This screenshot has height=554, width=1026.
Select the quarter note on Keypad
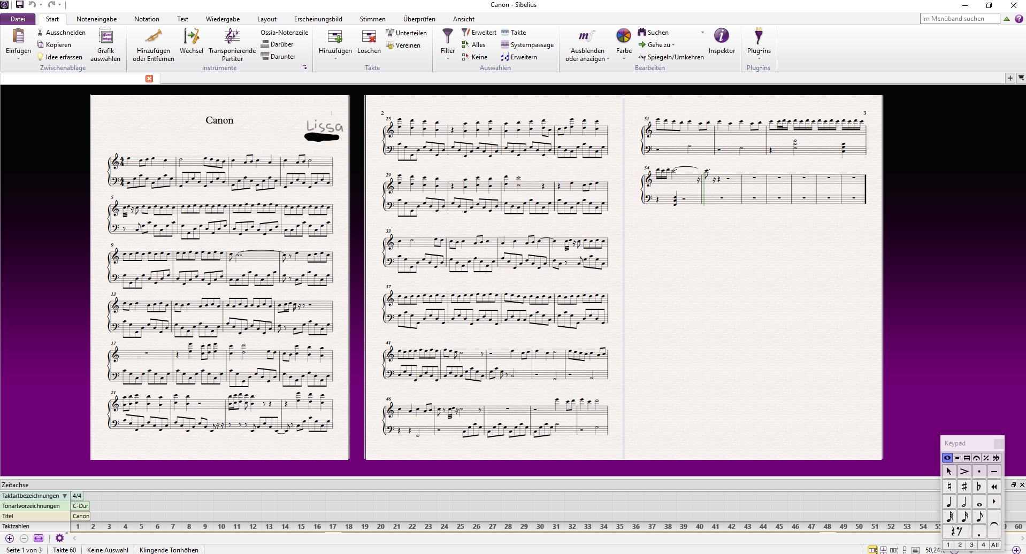(x=949, y=502)
